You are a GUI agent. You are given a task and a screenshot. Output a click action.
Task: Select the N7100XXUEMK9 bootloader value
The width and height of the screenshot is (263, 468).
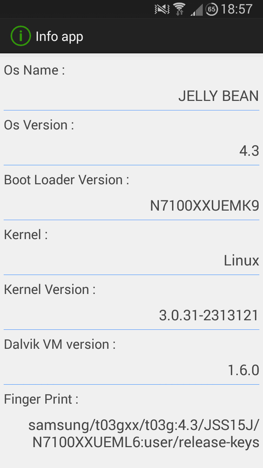205,206
